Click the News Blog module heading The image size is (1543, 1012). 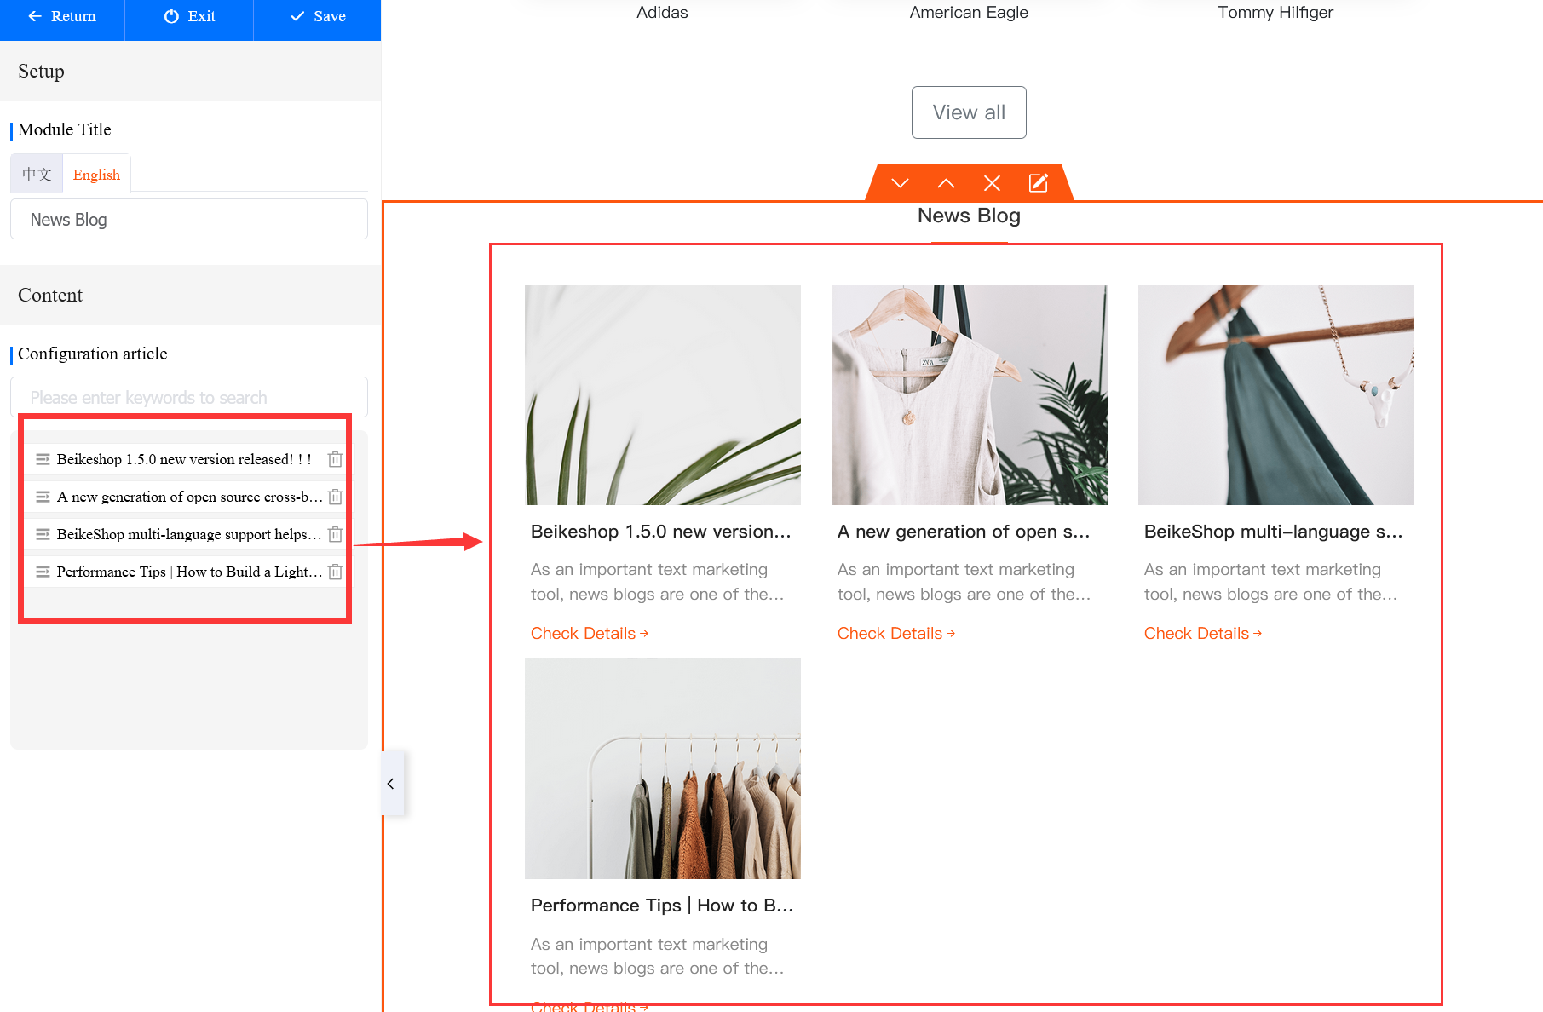click(969, 216)
